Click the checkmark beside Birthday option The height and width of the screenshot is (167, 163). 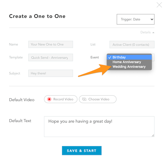tap(110, 57)
